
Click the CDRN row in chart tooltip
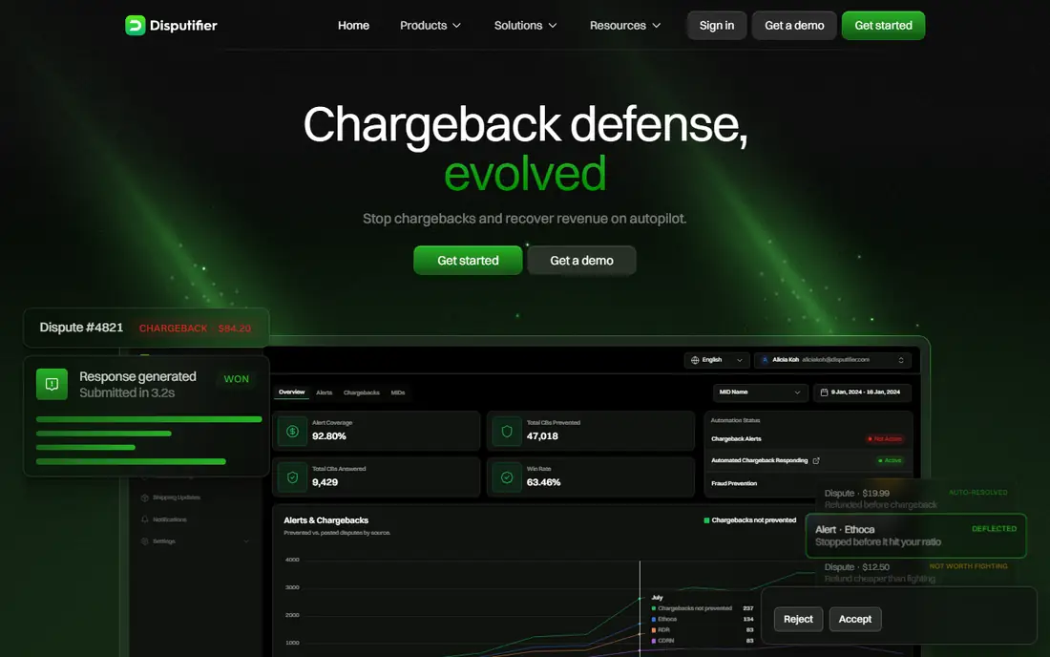pos(702,641)
